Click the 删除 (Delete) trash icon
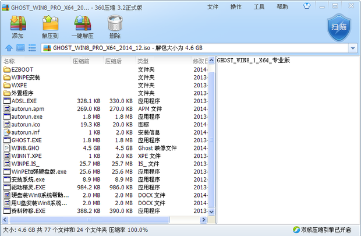This screenshot has width=361, height=236. pos(115,23)
